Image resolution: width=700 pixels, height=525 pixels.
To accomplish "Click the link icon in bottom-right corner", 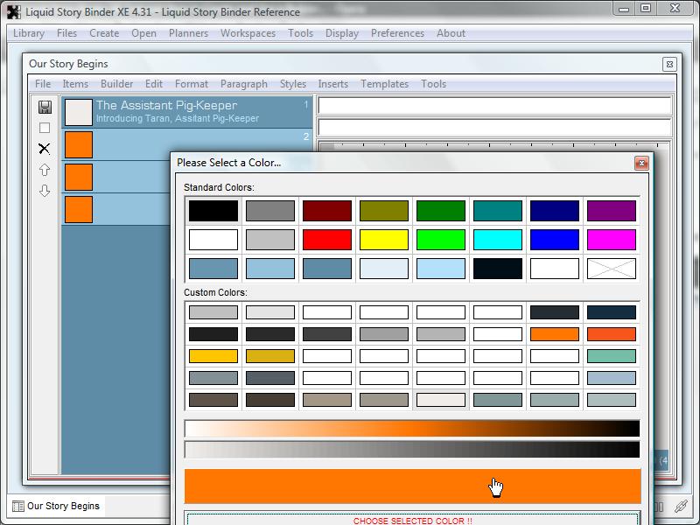I will 681,506.
